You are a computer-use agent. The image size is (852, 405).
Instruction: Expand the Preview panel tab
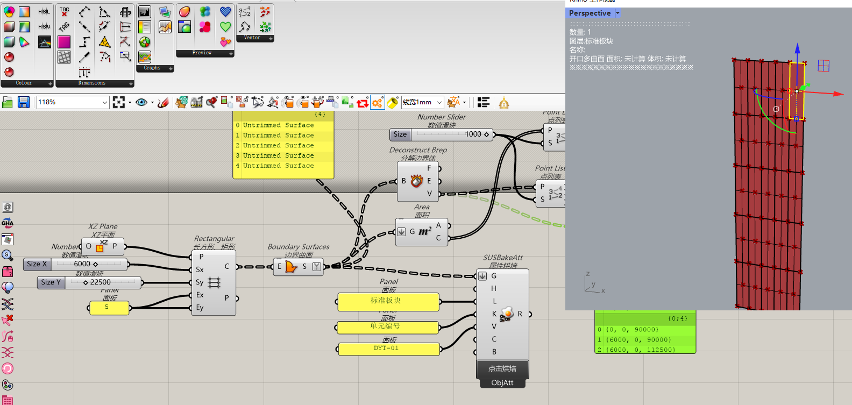tap(205, 53)
